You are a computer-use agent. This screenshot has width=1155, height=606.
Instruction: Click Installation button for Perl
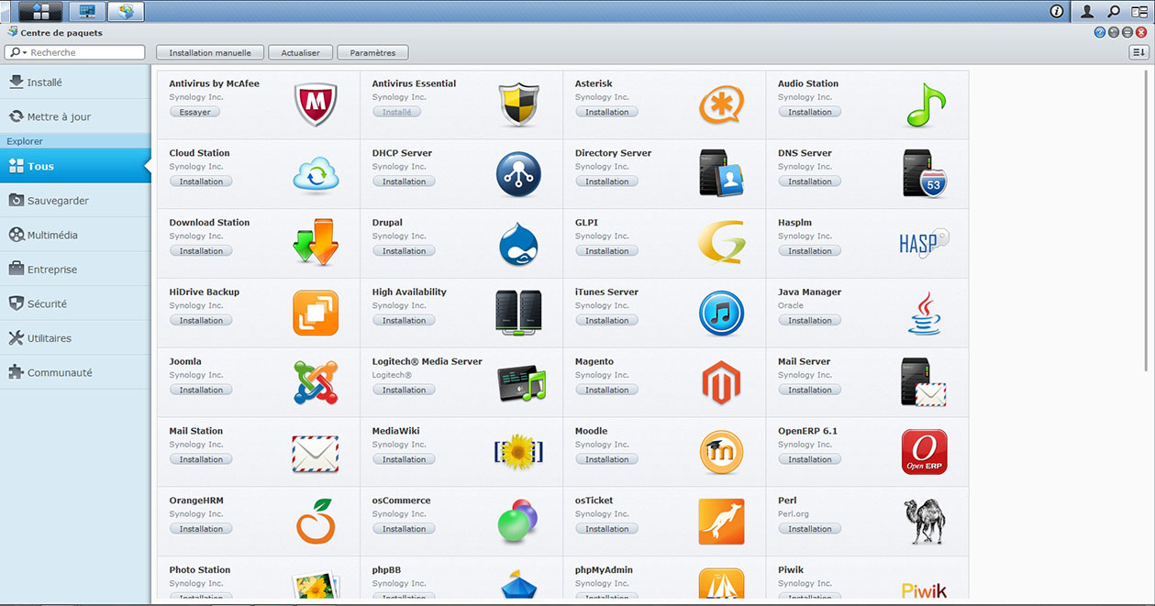(x=810, y=529)
